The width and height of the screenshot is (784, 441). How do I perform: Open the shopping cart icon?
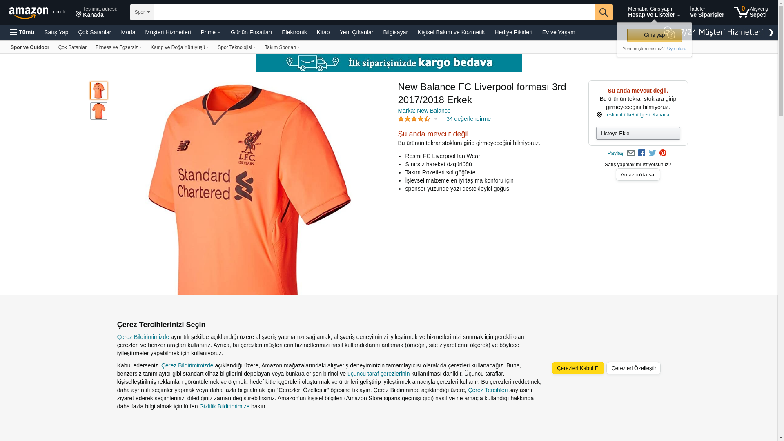click(751, 12)
